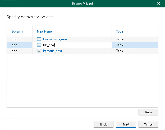Screen dimensions: 165x130
Task: Click the table icon beside IDs_new
Action: coord(39,45)
